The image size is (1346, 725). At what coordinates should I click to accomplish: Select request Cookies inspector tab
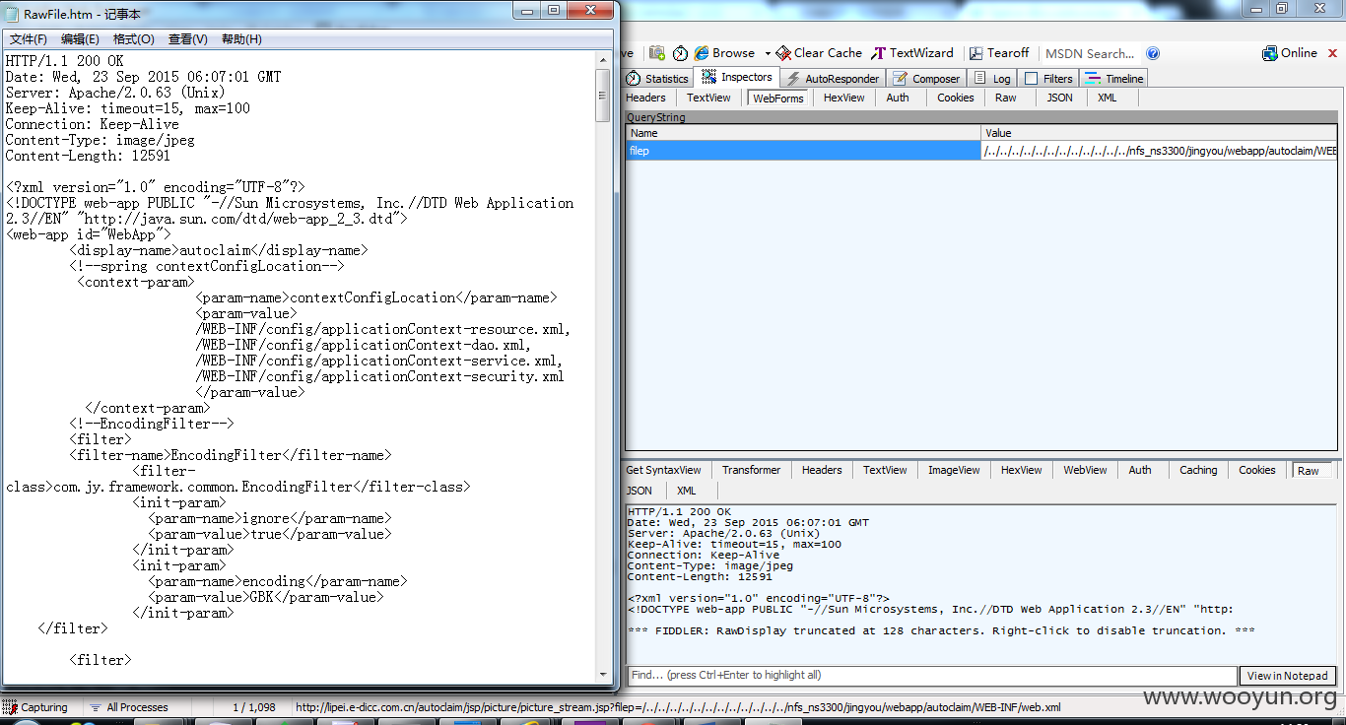tap(955, 98)
